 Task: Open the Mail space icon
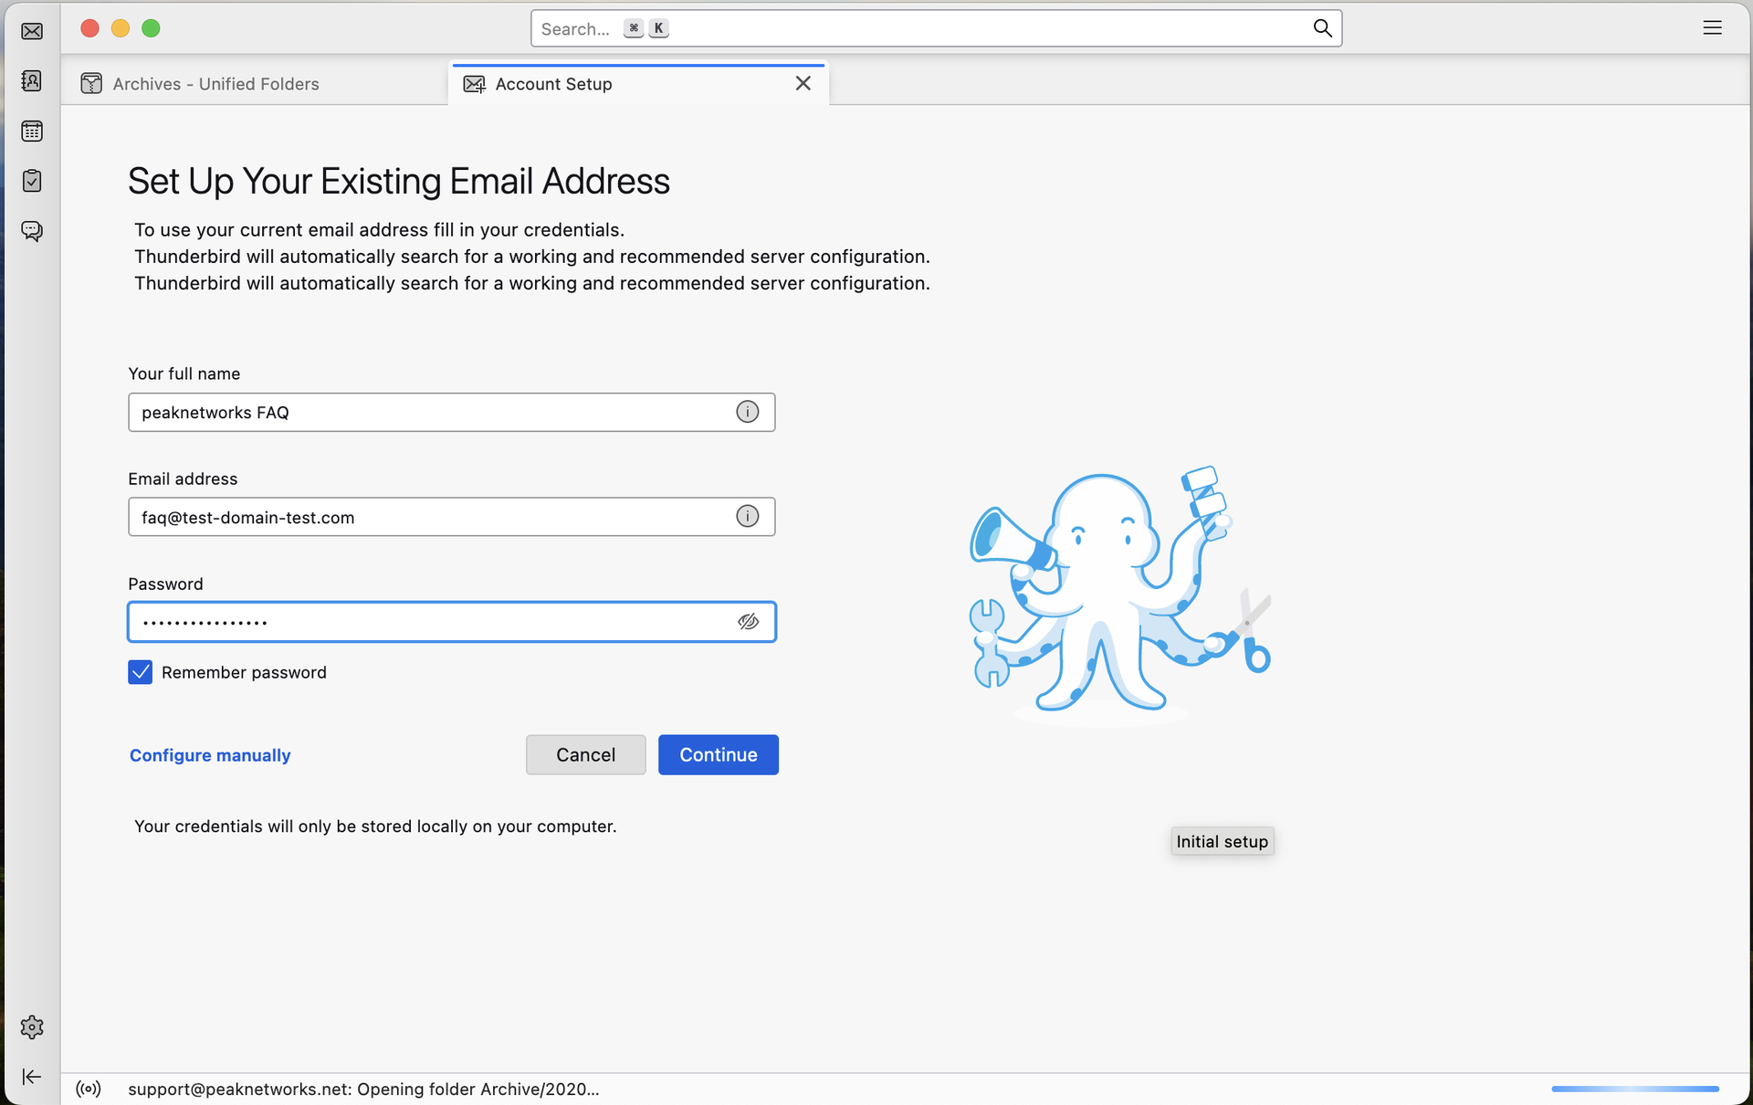pos(32,32)
